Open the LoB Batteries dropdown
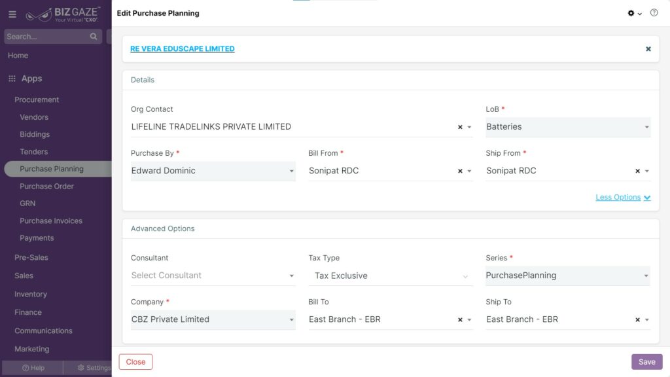Viewport: 670px width, 377px height. [x=568, y=127]
